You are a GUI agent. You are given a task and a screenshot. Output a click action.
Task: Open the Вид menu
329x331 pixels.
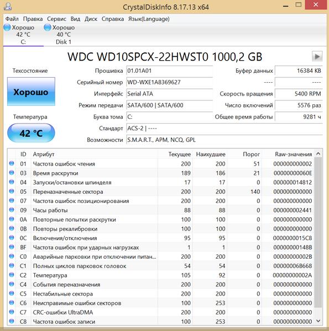(75, 19)
